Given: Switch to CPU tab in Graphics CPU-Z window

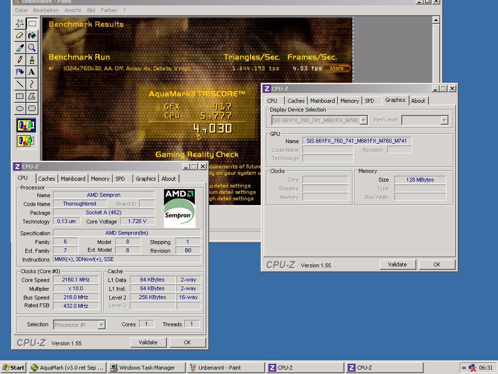Looking at the screenshot, I should coord(272,101).
